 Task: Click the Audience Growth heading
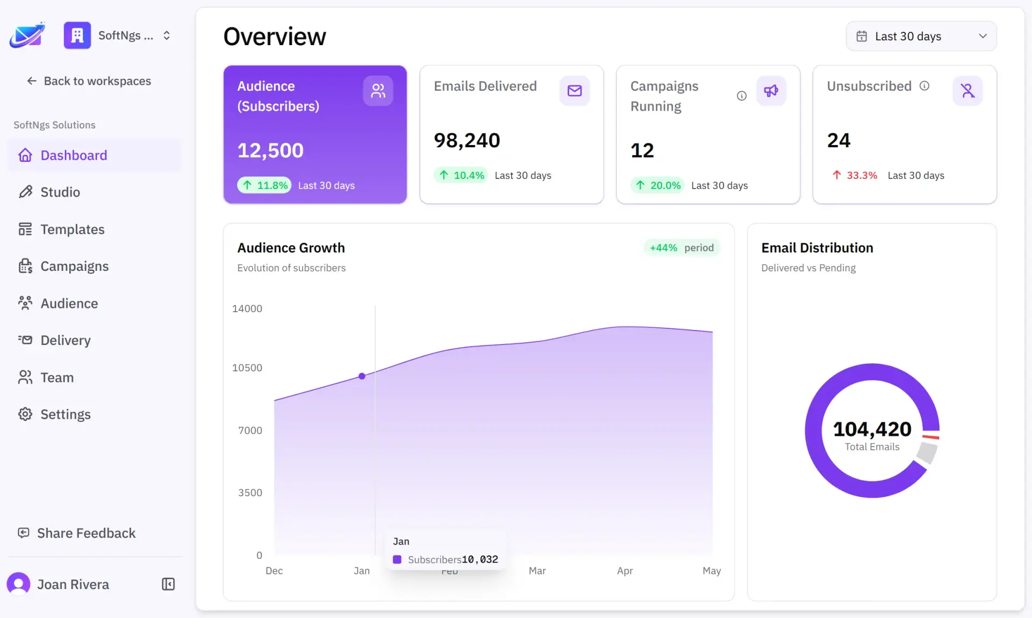(291, 248)
